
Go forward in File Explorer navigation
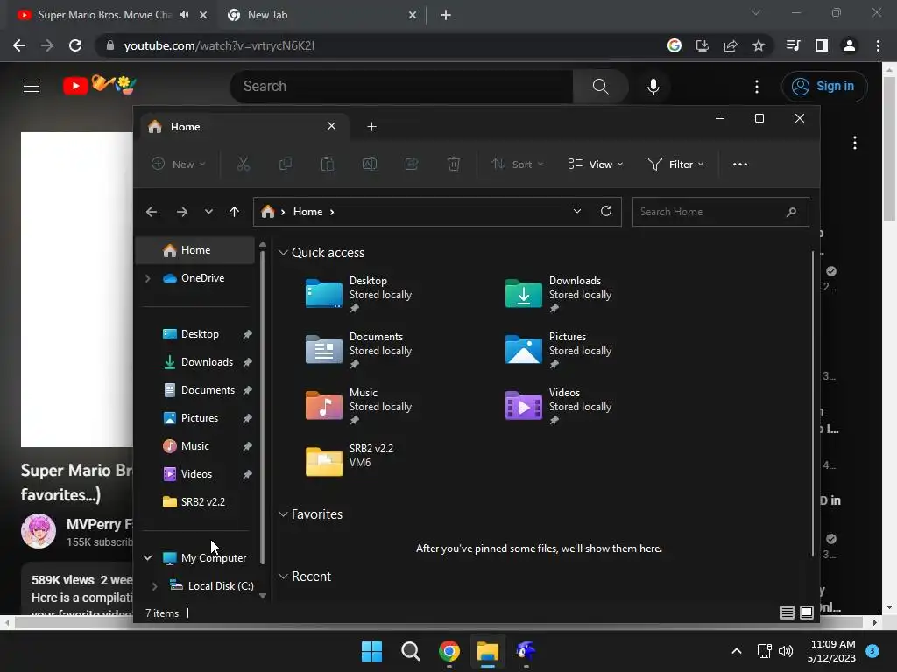pos(182,212)
